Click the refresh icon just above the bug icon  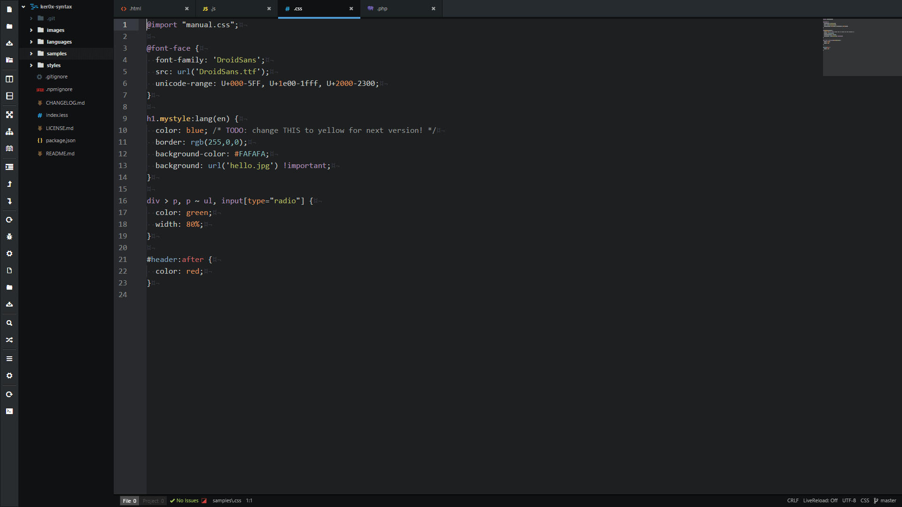(x=9, y=220)
